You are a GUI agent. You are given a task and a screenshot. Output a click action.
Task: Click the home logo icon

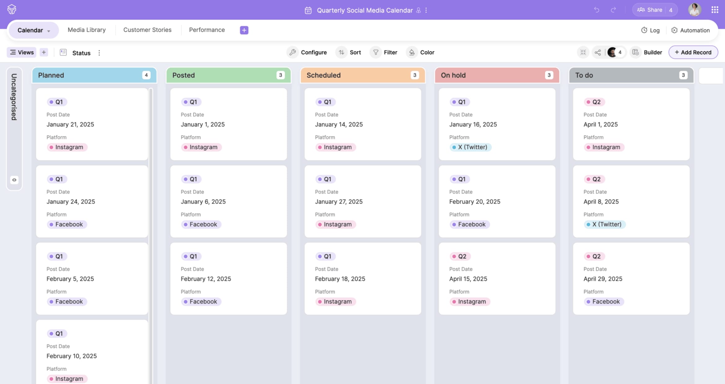(x=12, y=10)
